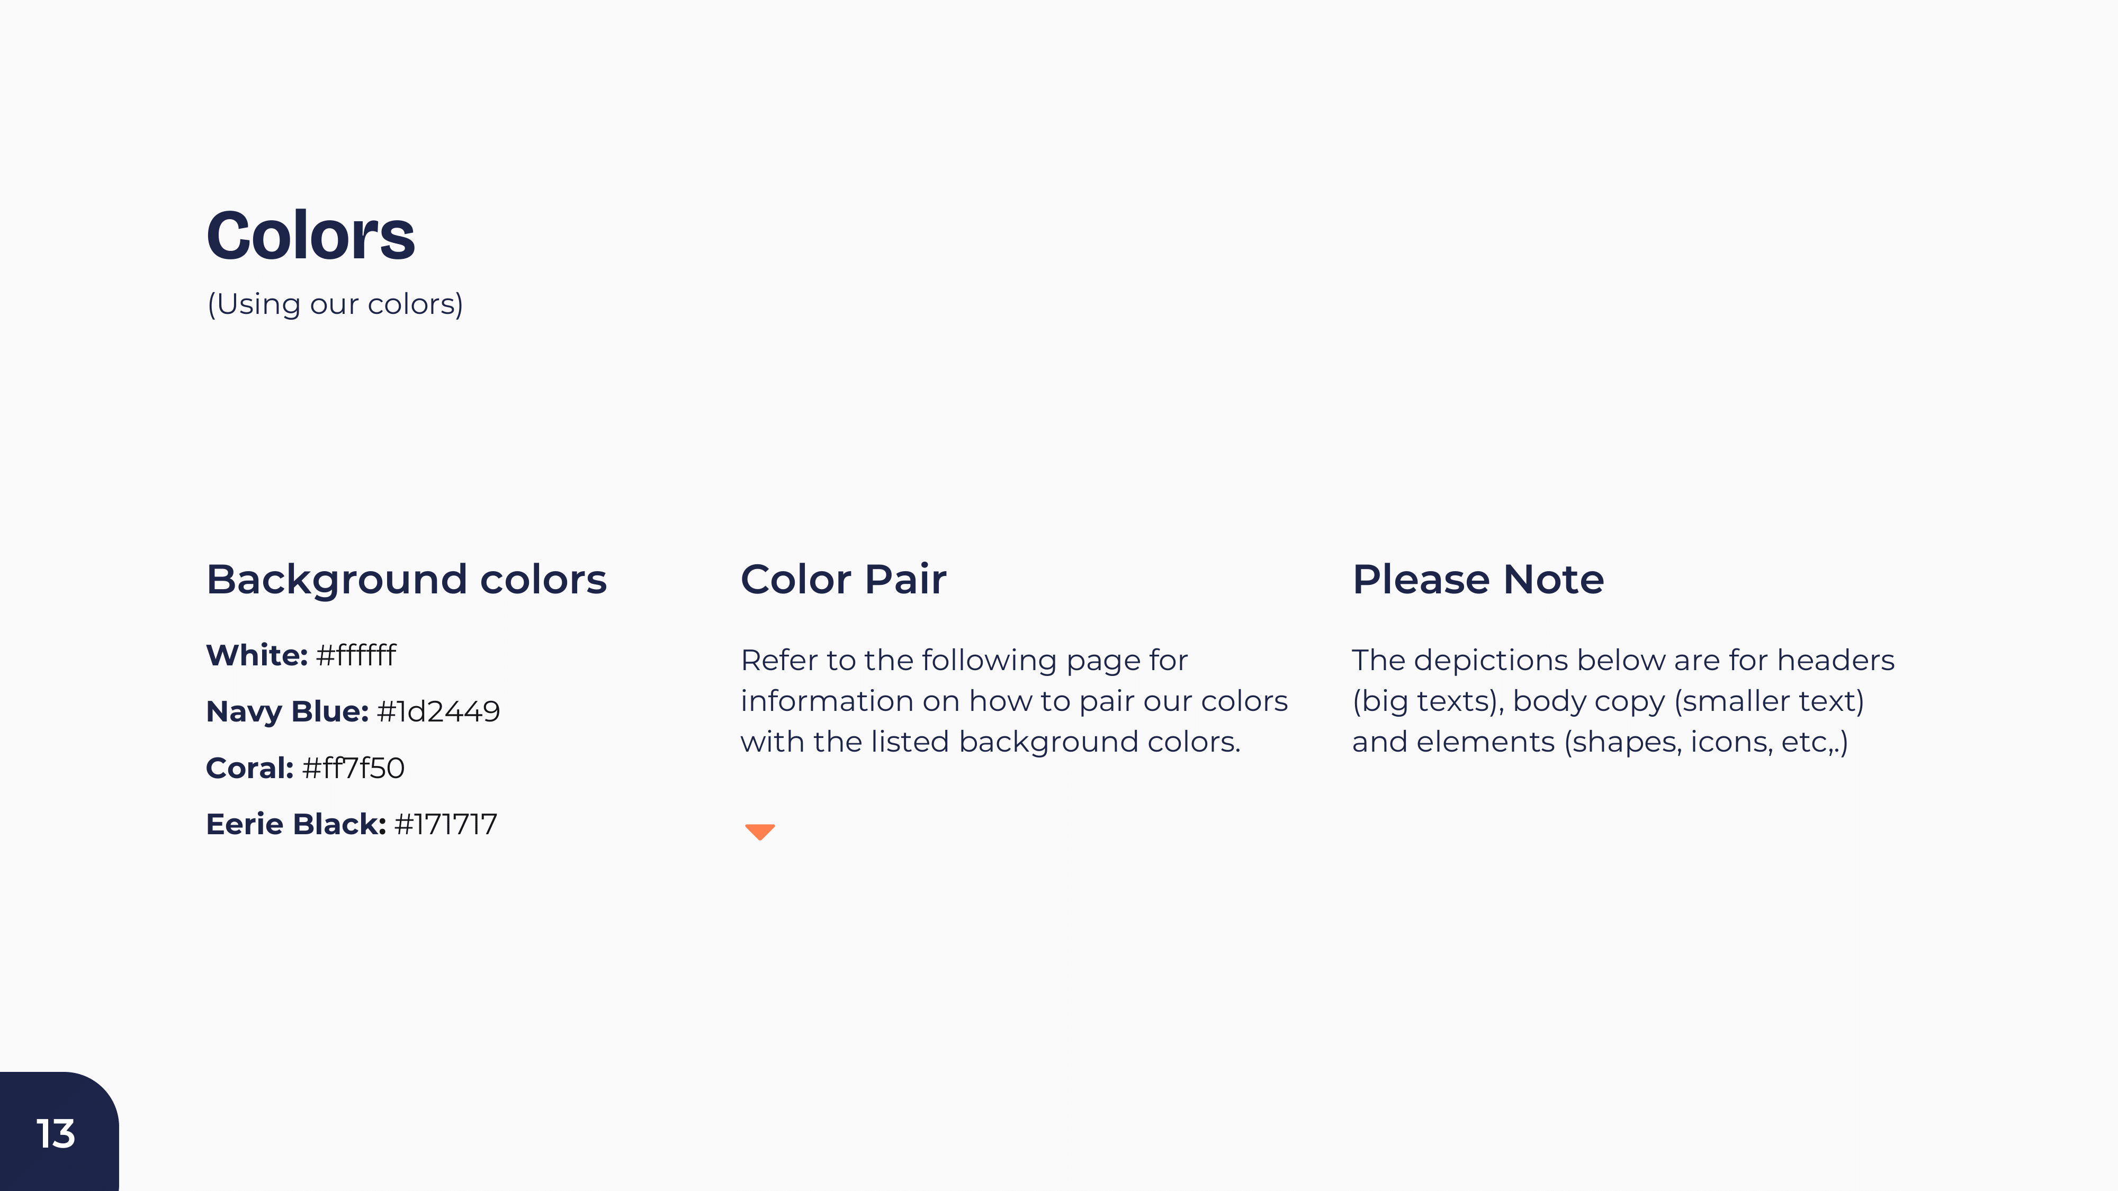Click the bold "Eerie Black:" label
Viewport: 2118px width, 1191px height.
pyautogui.click(x=296, y=824)
